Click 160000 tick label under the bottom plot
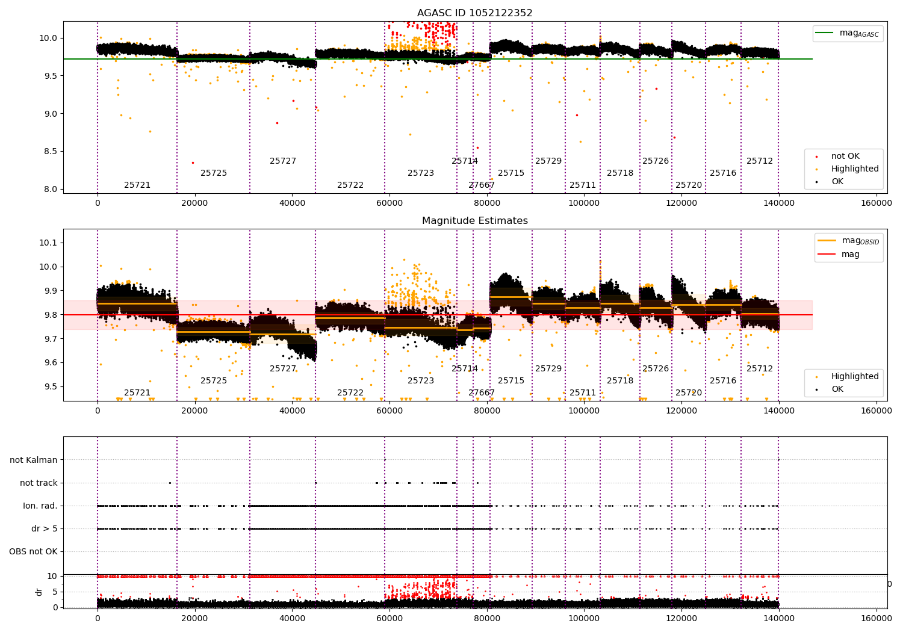 pos(877,619)
